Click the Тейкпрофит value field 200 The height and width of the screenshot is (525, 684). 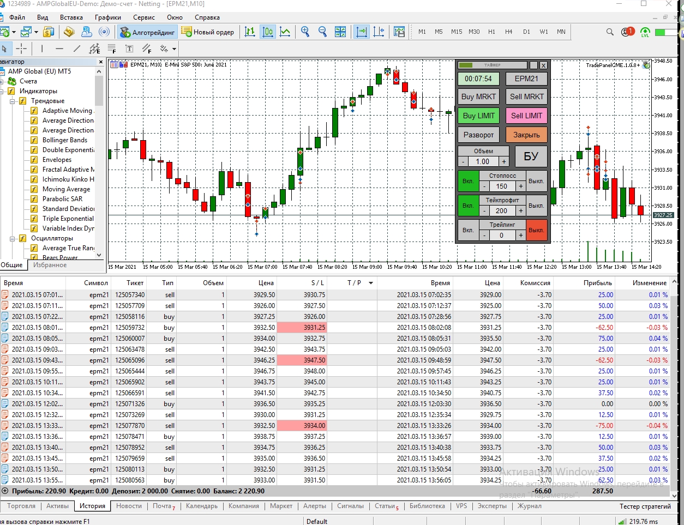click(502, 211)
